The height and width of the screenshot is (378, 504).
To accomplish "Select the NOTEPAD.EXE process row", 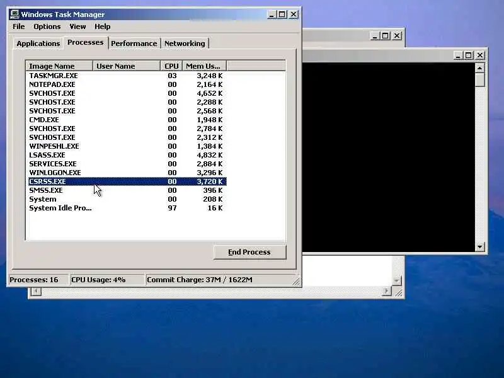I will pos(127,84).
